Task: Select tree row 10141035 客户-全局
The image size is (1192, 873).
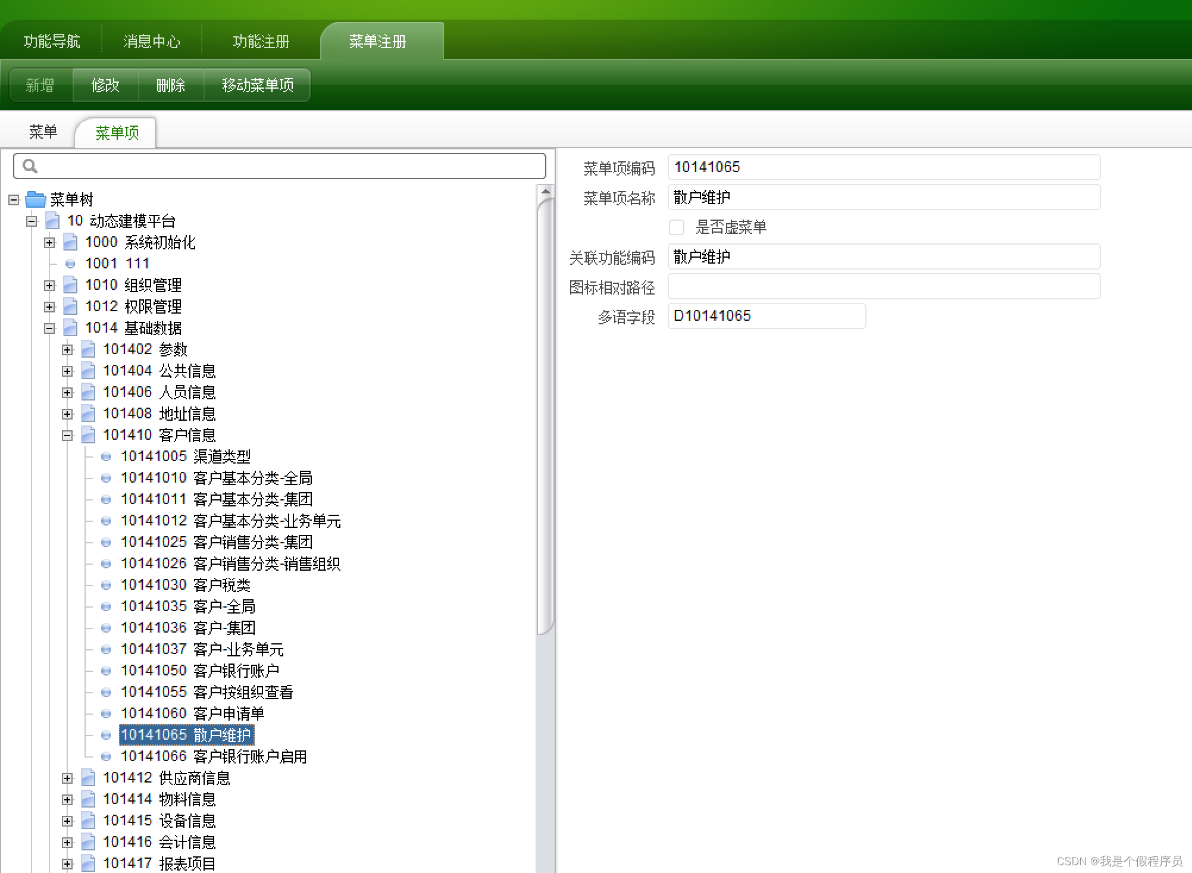Action: [x=188, y=606]
